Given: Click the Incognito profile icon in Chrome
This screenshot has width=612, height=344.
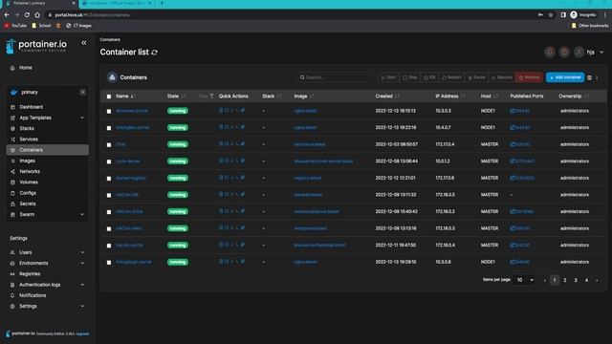Looking at the screenshot, I should pos(574,15).
